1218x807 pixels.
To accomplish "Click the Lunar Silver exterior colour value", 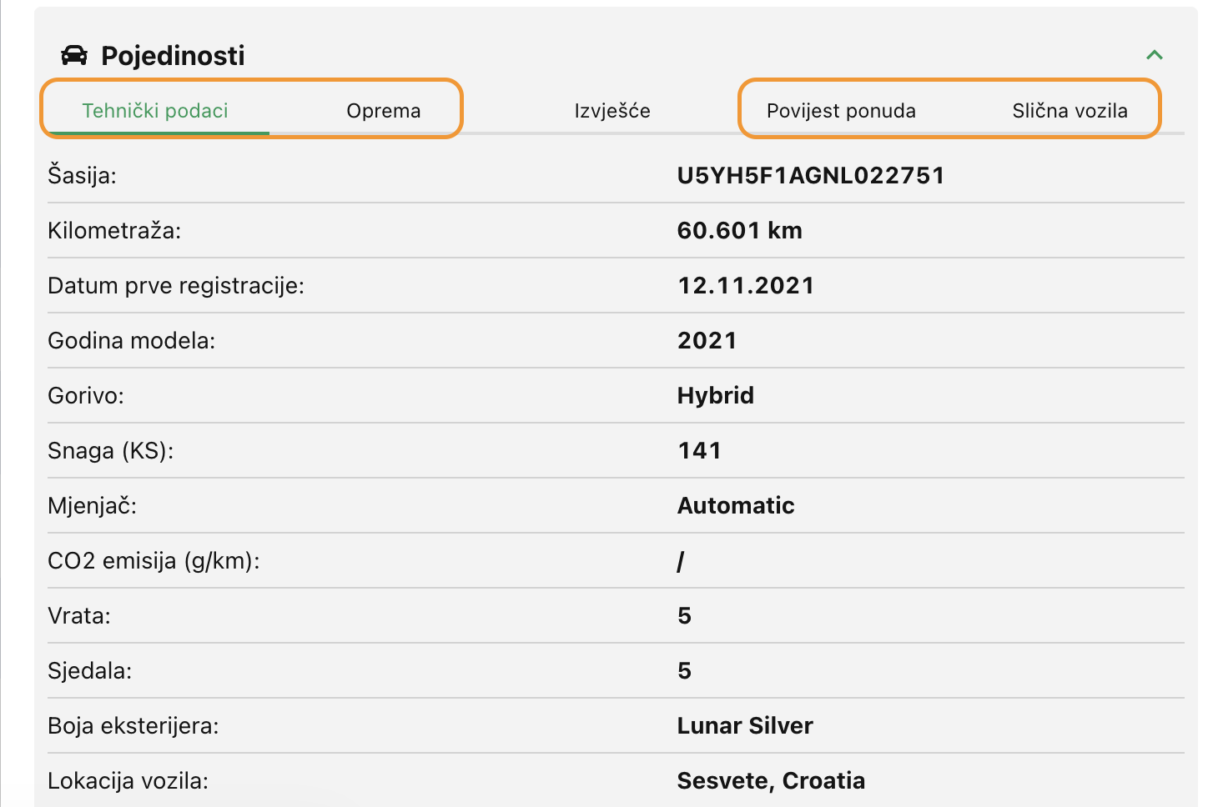I will coord(744,725).
